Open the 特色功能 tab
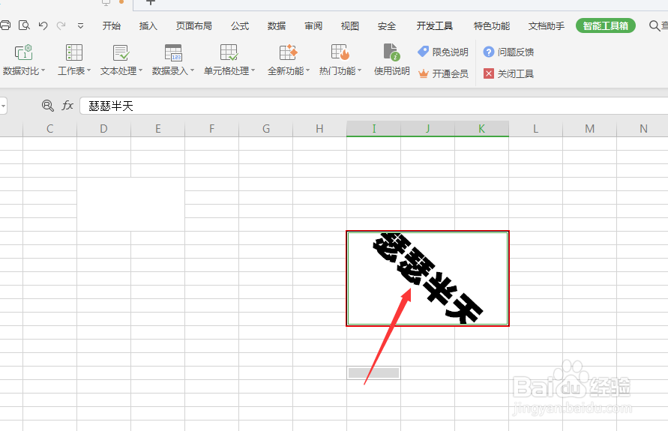Screen dimensions: 668x431 [x=492, y=26]
